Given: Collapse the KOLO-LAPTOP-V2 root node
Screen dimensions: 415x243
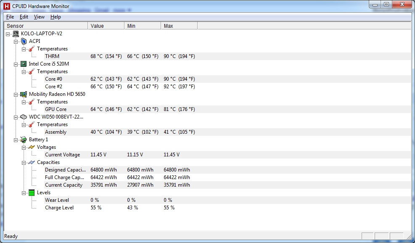Looking at the screenshot, I should (8, 34).
